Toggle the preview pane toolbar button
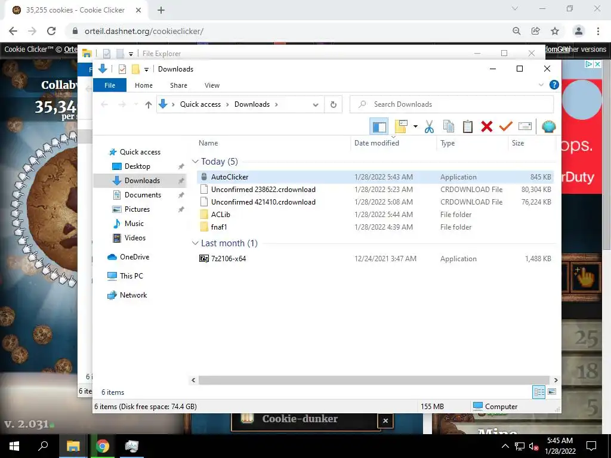Viewport: 611px width, 458px height. (x=379, y=126)
